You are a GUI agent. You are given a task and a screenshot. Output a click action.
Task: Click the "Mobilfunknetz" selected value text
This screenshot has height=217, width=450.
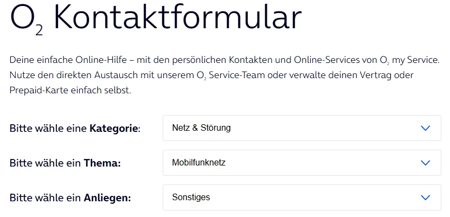(199, 163)
